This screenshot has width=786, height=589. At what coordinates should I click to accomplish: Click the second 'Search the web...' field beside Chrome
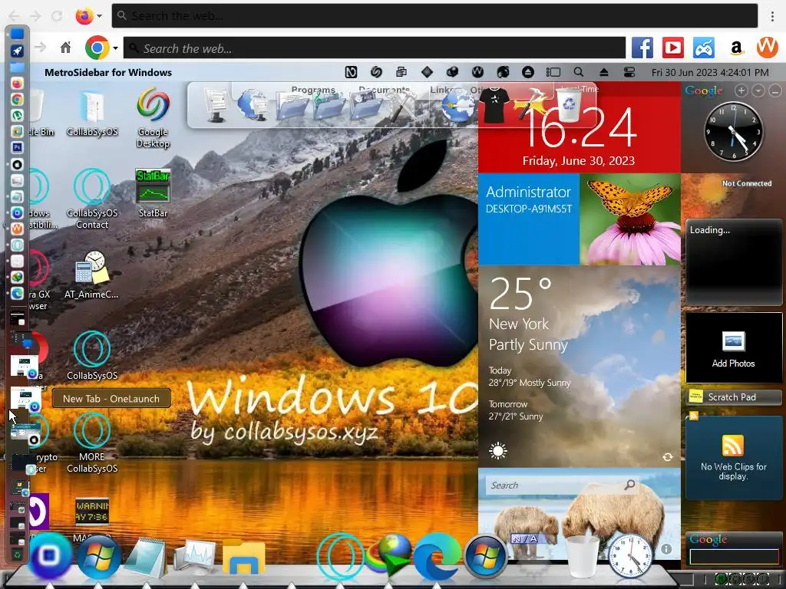coord(375,48)
